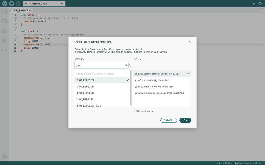Click line number 10 in the gutter
The height and width of the screenshot is (165, 265).
click(15, 44)
